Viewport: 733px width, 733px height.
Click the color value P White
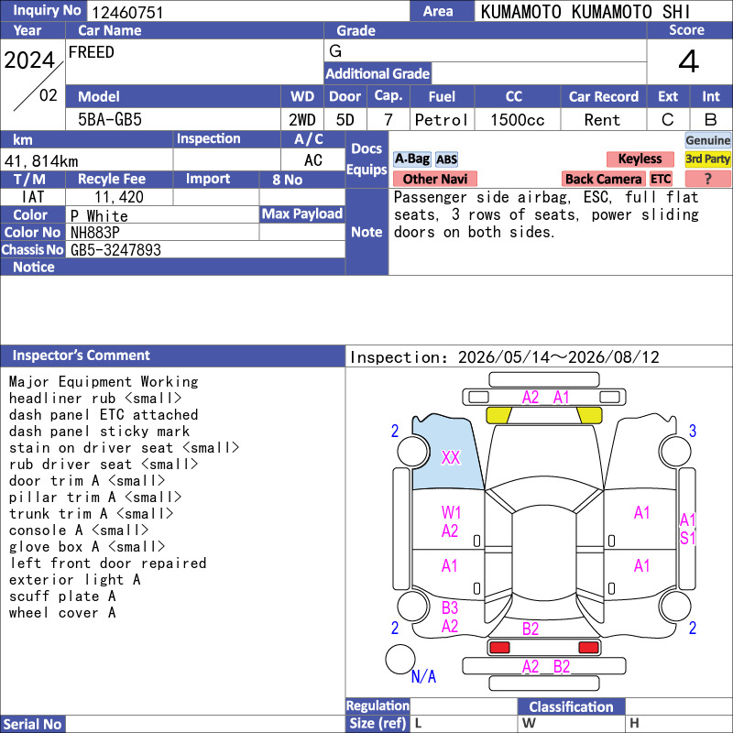pos(99,215)
